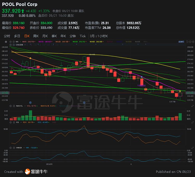Click the blue circled event marker at chart bottom center
Viewport: 195px width, 177px height.
pos(84,103)
